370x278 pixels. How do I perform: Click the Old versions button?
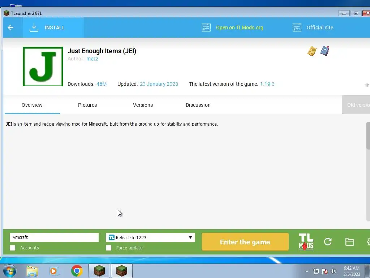pyautogui.click(x=356, y=105)
